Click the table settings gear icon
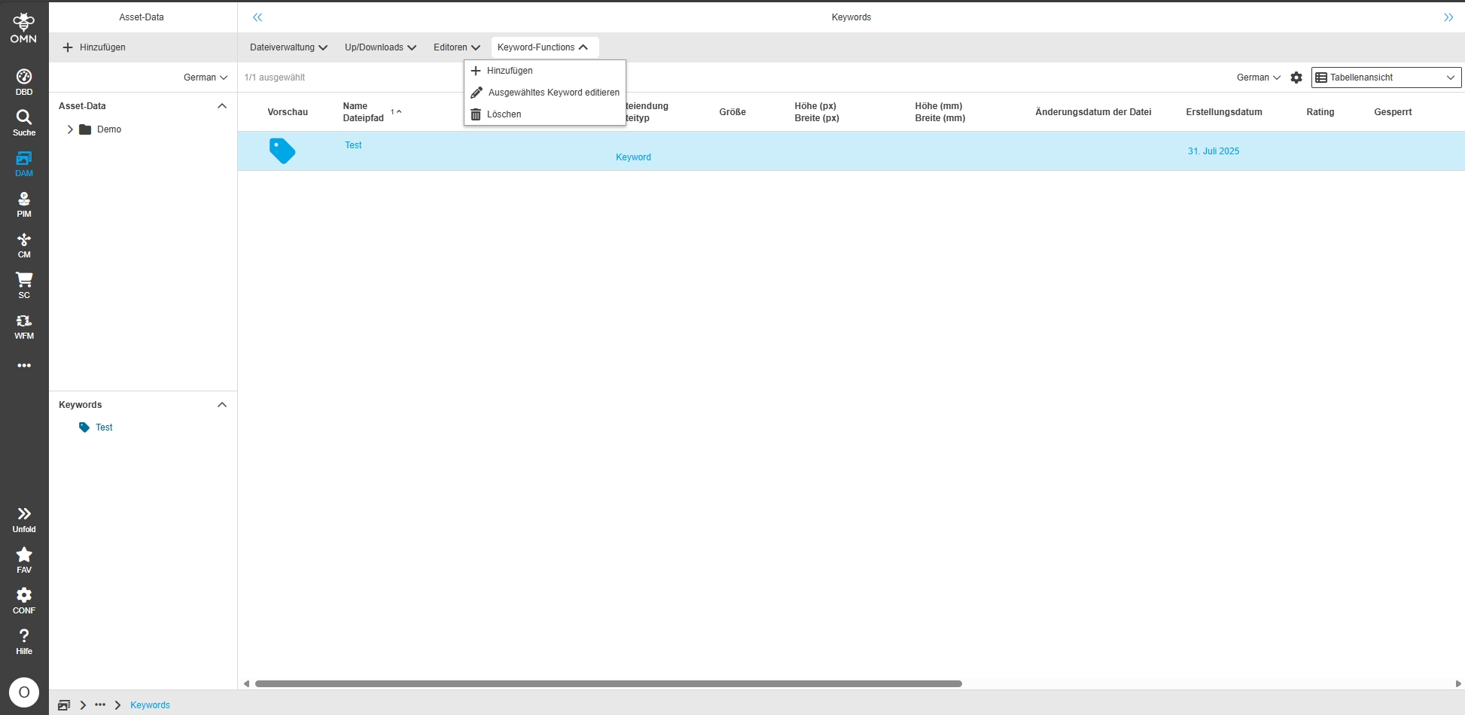The height and width of the screenshot is (715, 1465). [1296, 78]
